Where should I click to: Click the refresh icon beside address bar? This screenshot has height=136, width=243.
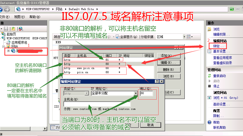(232, 9)
